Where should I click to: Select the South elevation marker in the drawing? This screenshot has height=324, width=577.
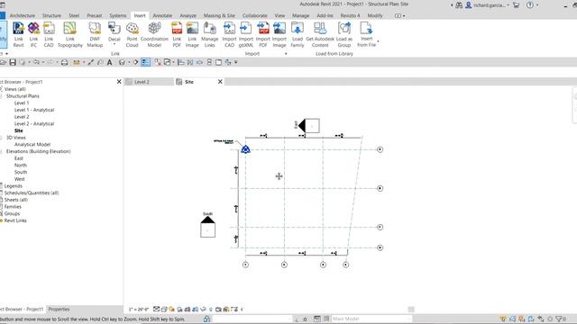click(207, 227)
